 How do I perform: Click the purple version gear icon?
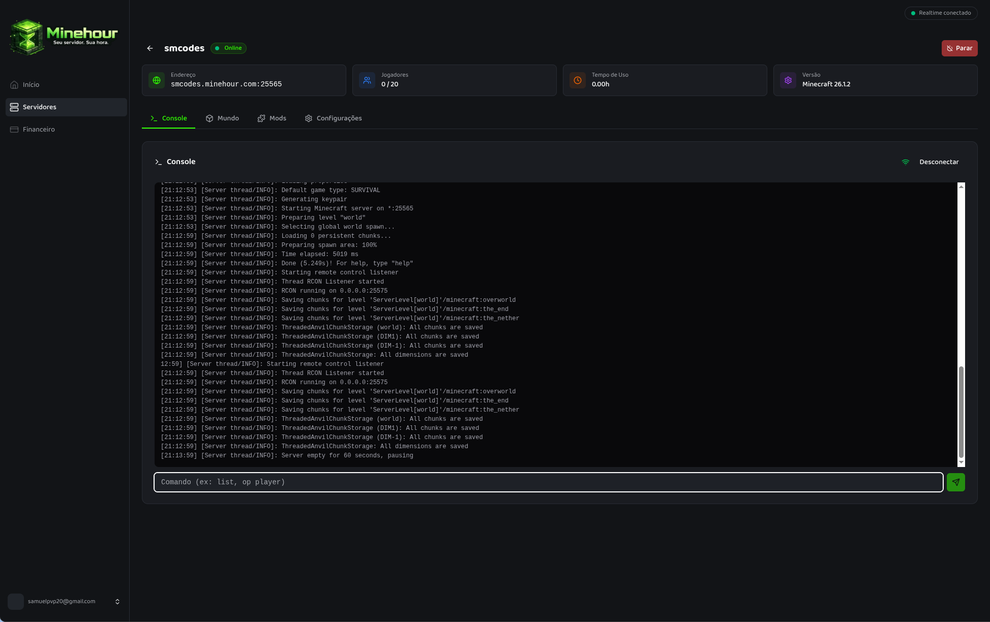[x=788, y=80]
